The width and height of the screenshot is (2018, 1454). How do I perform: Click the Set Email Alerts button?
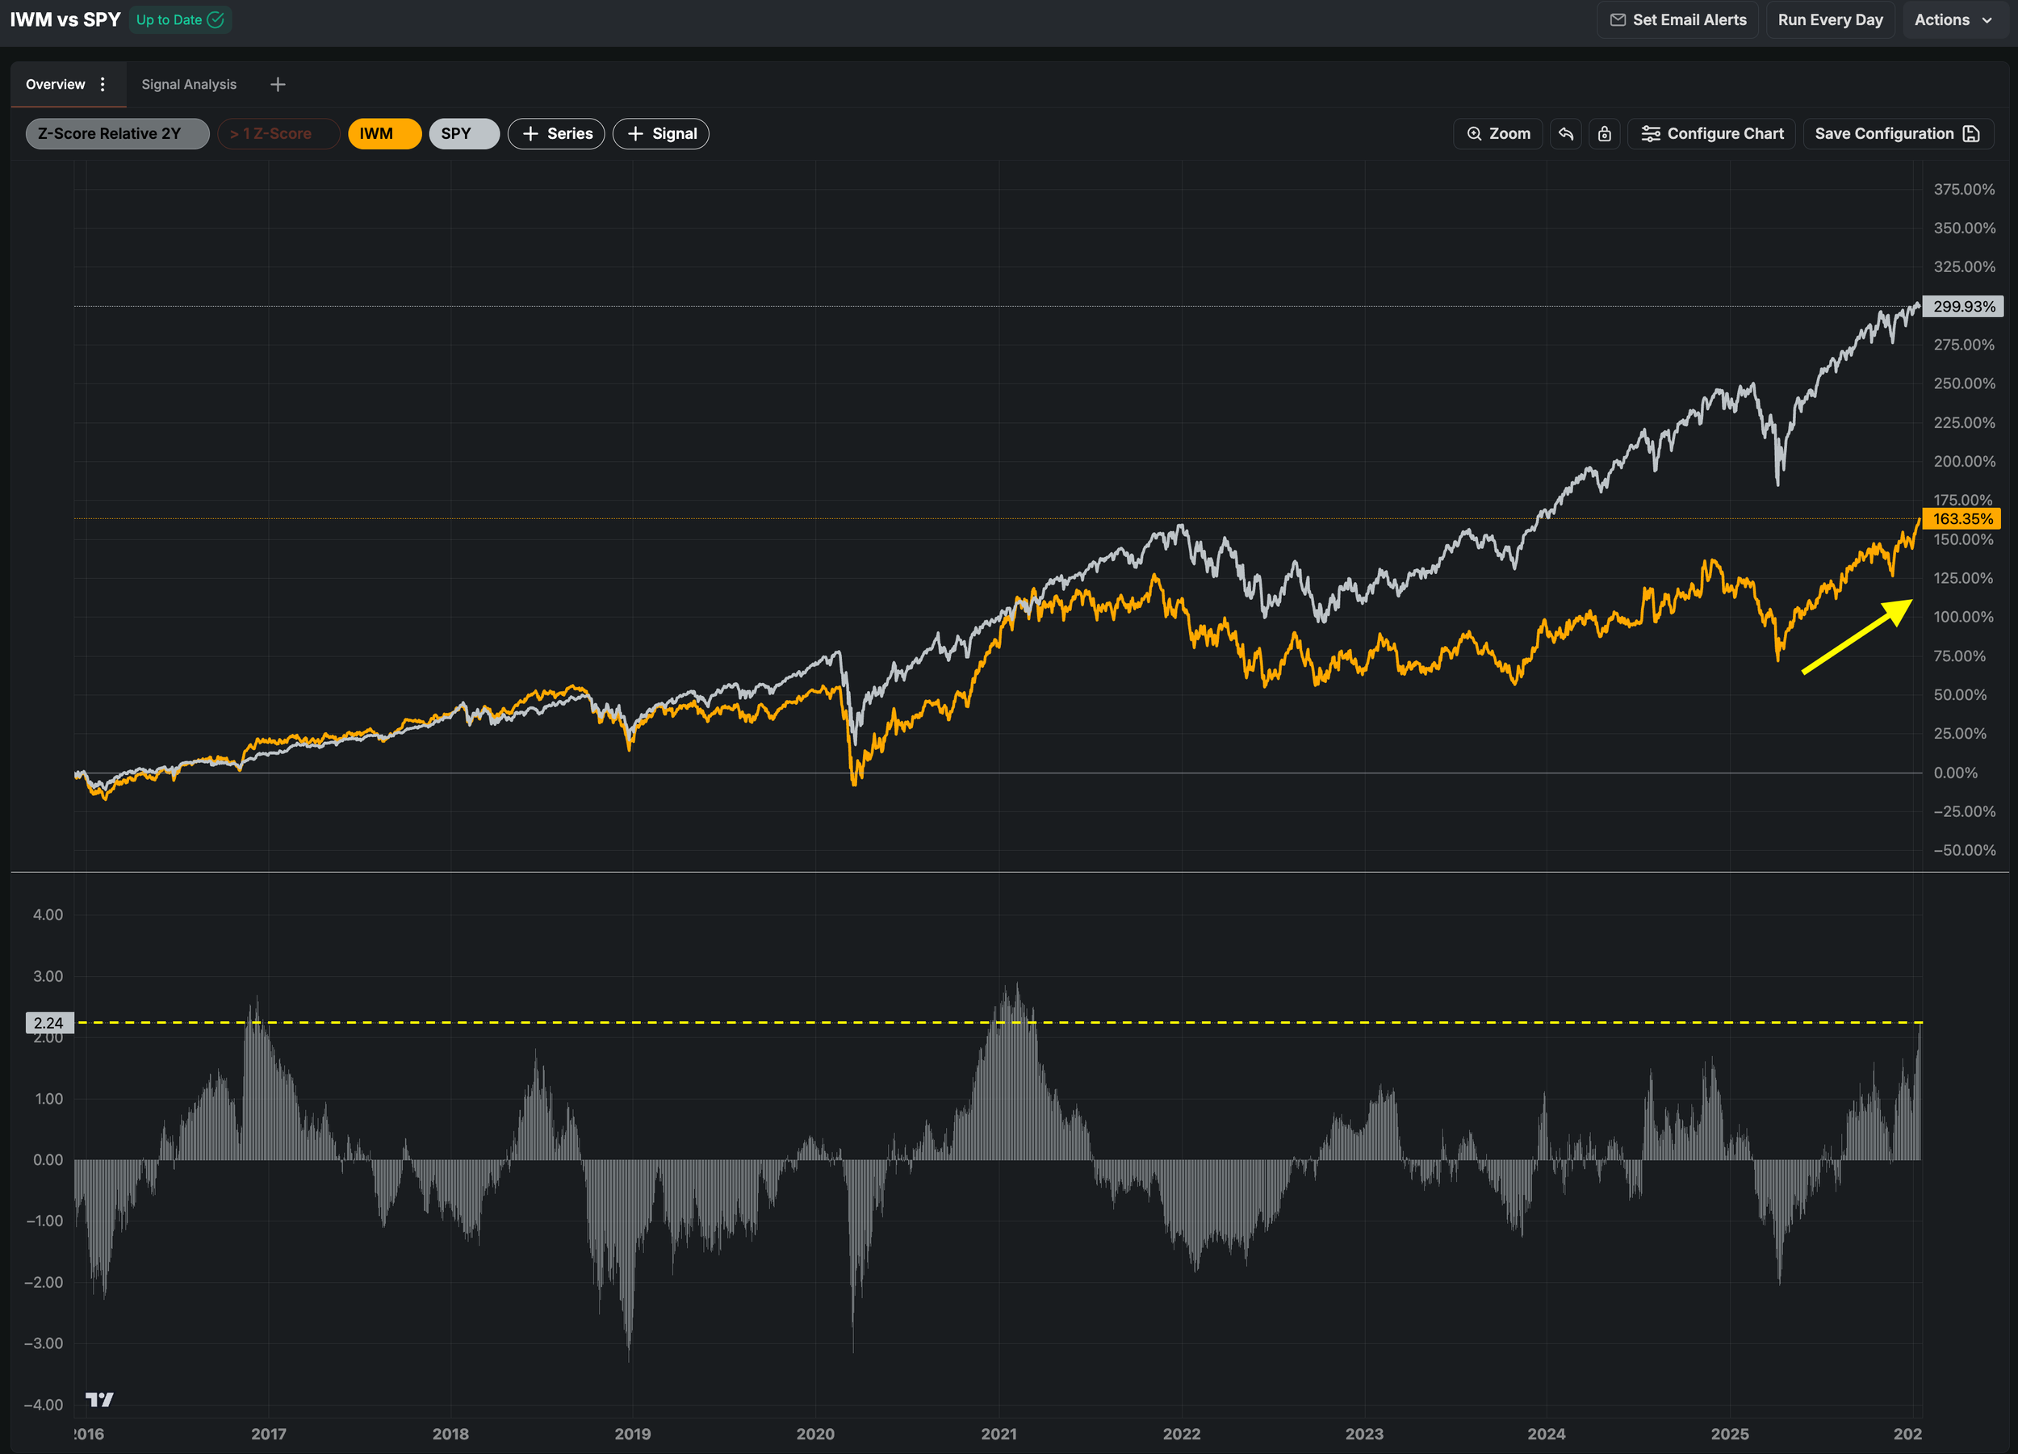tap(1678, 19)
